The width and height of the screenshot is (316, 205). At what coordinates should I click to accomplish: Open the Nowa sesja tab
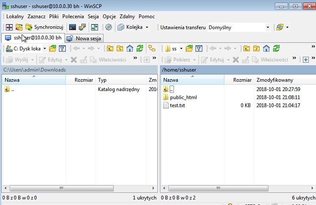point(84,39)
